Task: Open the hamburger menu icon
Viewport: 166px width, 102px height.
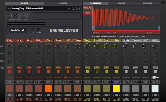Action: click(x=163, y=2)
